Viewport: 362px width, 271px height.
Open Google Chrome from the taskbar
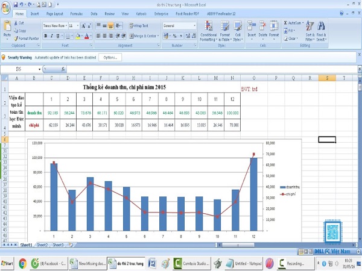(22, 263)
